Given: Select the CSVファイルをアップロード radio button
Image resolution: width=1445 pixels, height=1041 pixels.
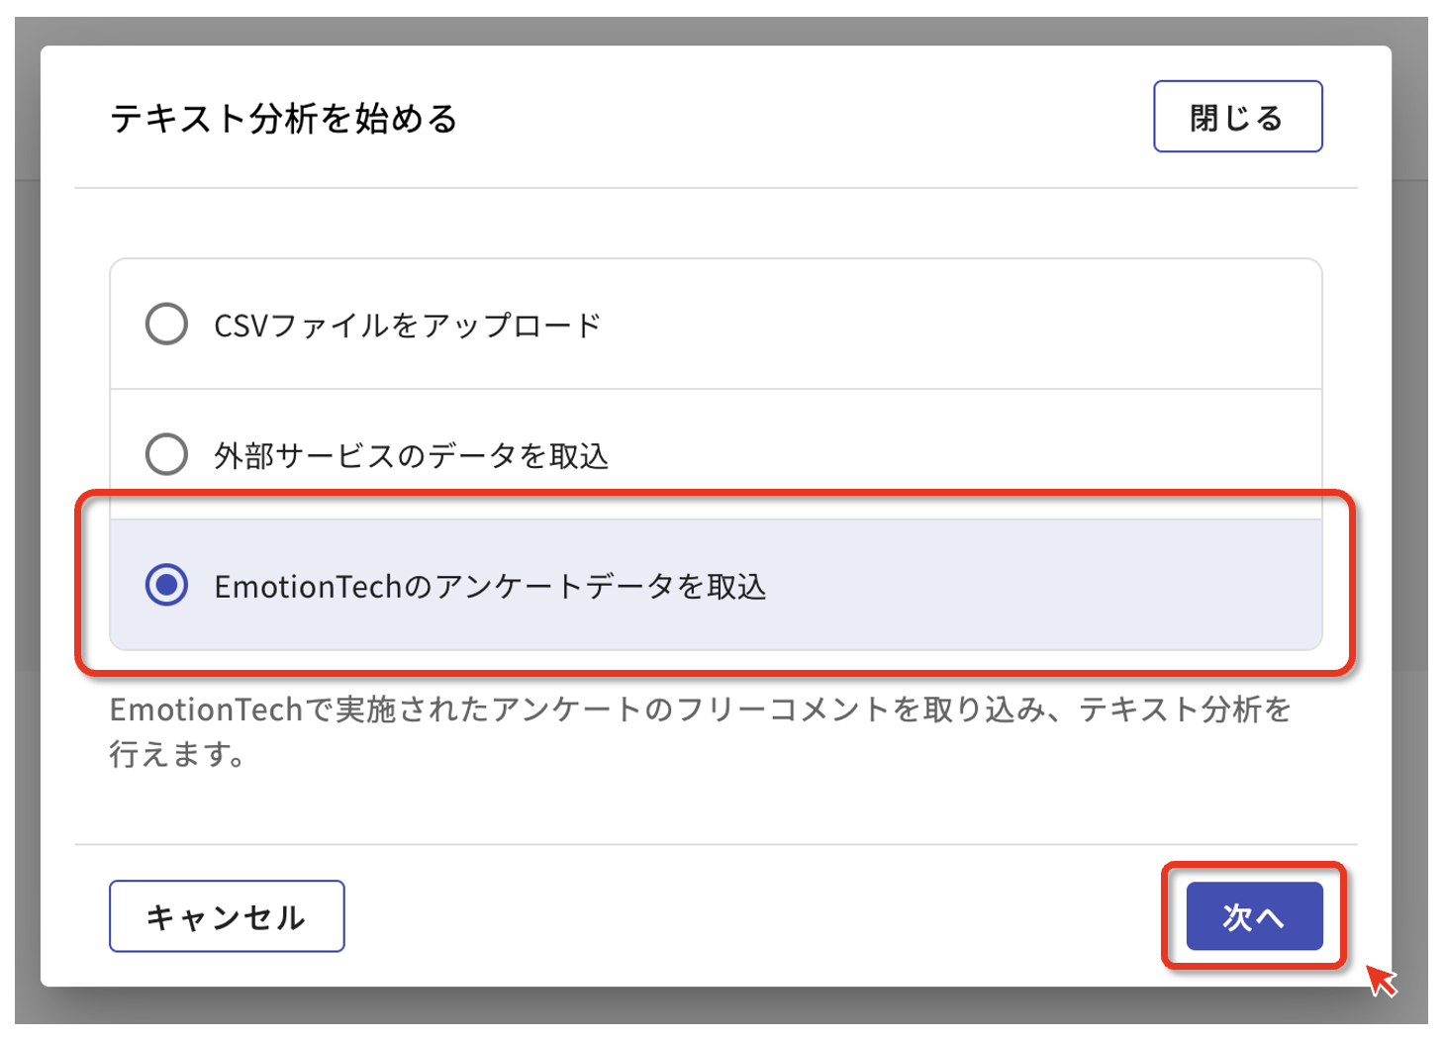Looking at the screenshot, I should tap(166, 324).
